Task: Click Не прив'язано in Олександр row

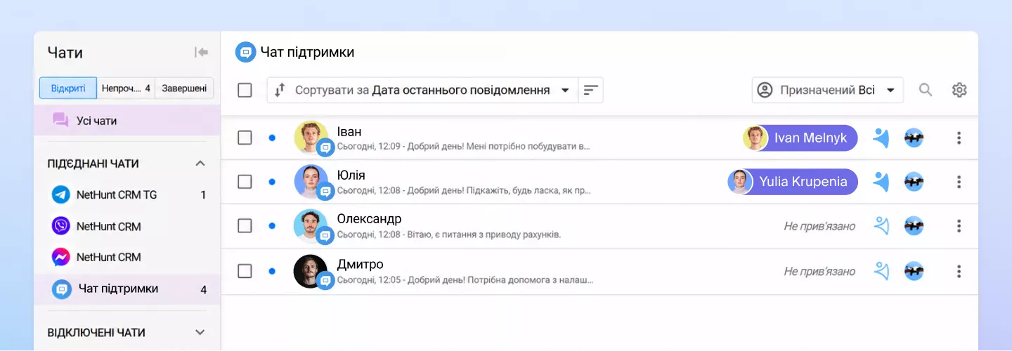Action: (x=819, y=226)
